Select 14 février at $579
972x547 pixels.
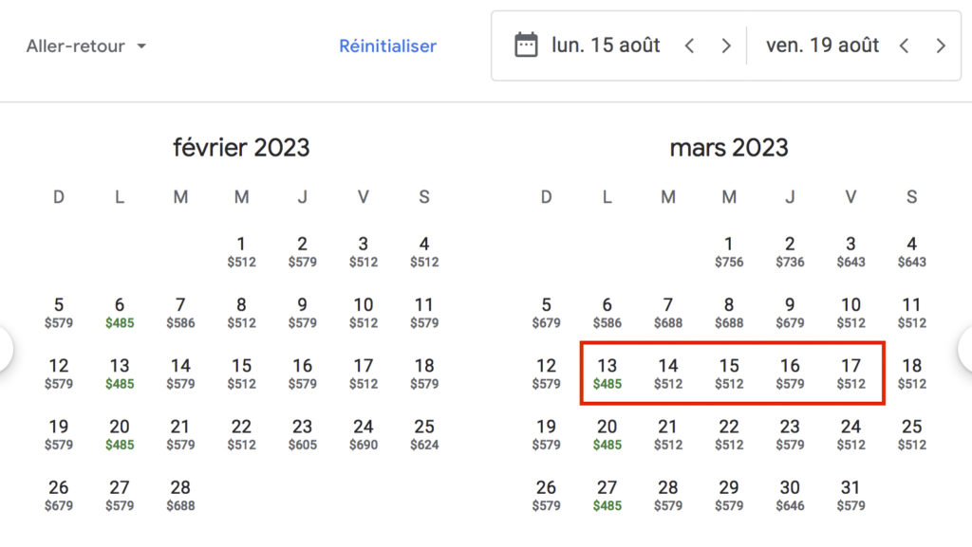click(180, 374)
